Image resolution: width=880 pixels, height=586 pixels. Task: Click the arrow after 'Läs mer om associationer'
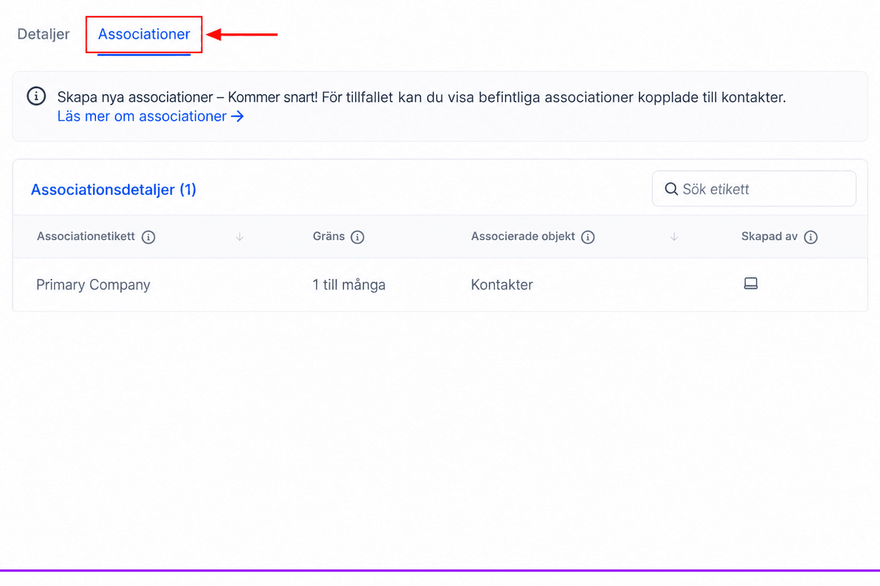237,116
